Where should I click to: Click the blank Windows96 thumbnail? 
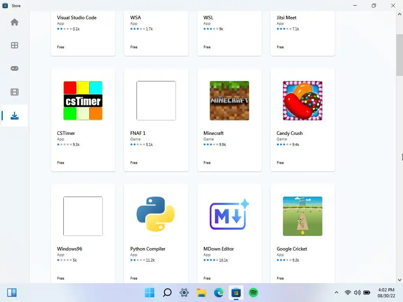click(x=83, y=216)
